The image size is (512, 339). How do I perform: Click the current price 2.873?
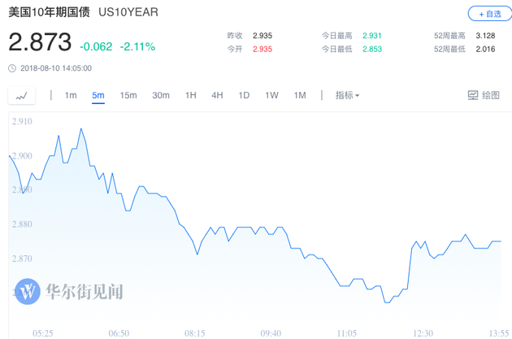tap(40, 43)
